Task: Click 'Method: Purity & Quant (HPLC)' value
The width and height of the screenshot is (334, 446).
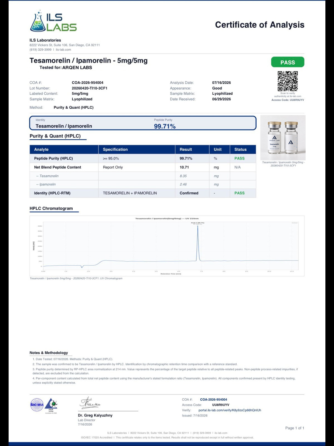Action: (x=73, y=107)
